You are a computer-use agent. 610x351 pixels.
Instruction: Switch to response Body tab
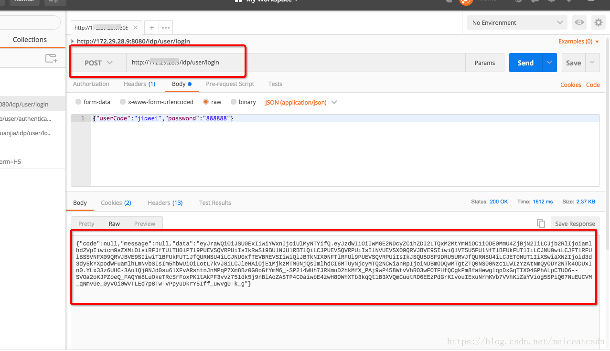[80, 202]
